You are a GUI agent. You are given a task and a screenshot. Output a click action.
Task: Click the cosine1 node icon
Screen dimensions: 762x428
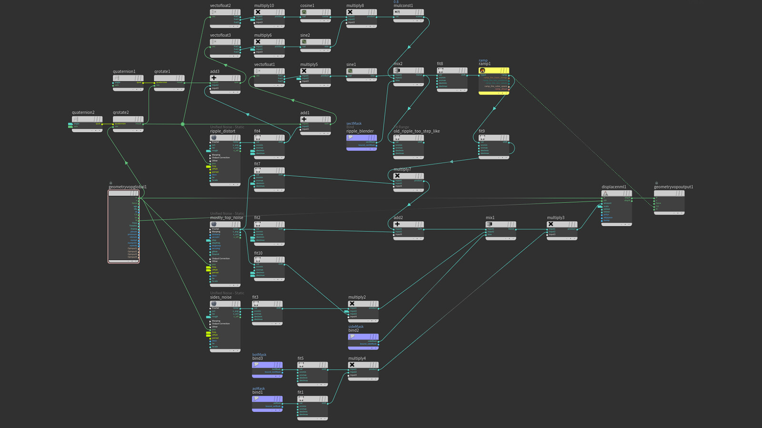coord(304,12)
